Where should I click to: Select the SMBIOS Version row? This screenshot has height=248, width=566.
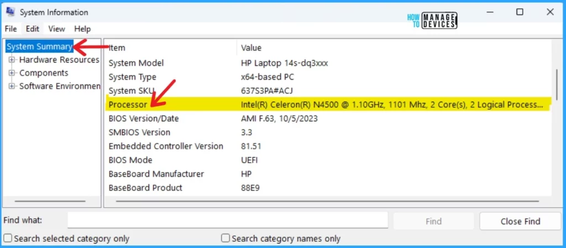(x=328, y=132)
